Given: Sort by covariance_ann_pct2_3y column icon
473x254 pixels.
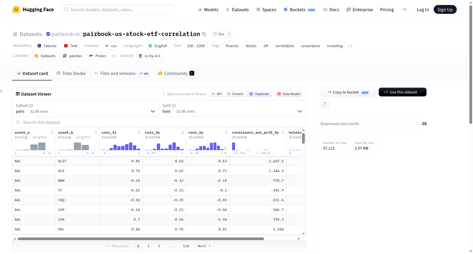Looking at the screenshot, I should click(x=283, y=132).
